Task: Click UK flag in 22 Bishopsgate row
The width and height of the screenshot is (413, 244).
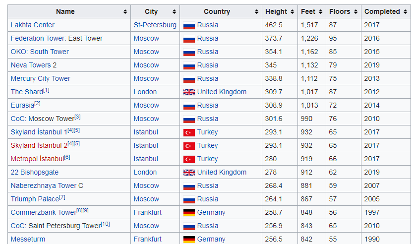Action: click(189, 173)
